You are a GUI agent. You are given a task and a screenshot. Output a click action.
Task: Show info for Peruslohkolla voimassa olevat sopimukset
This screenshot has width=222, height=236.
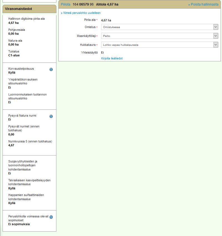pos(51,217)
